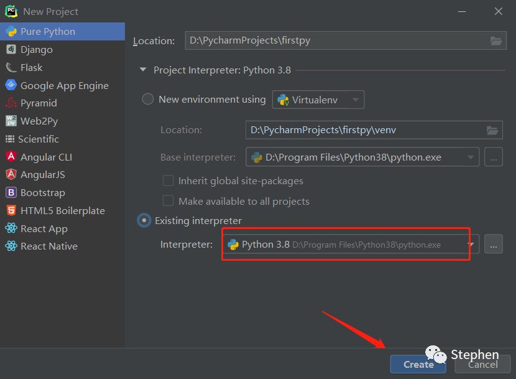Viewport: 516px width, 379px height.
Task: Browse folder for project Location
Action: pos(496,41)
